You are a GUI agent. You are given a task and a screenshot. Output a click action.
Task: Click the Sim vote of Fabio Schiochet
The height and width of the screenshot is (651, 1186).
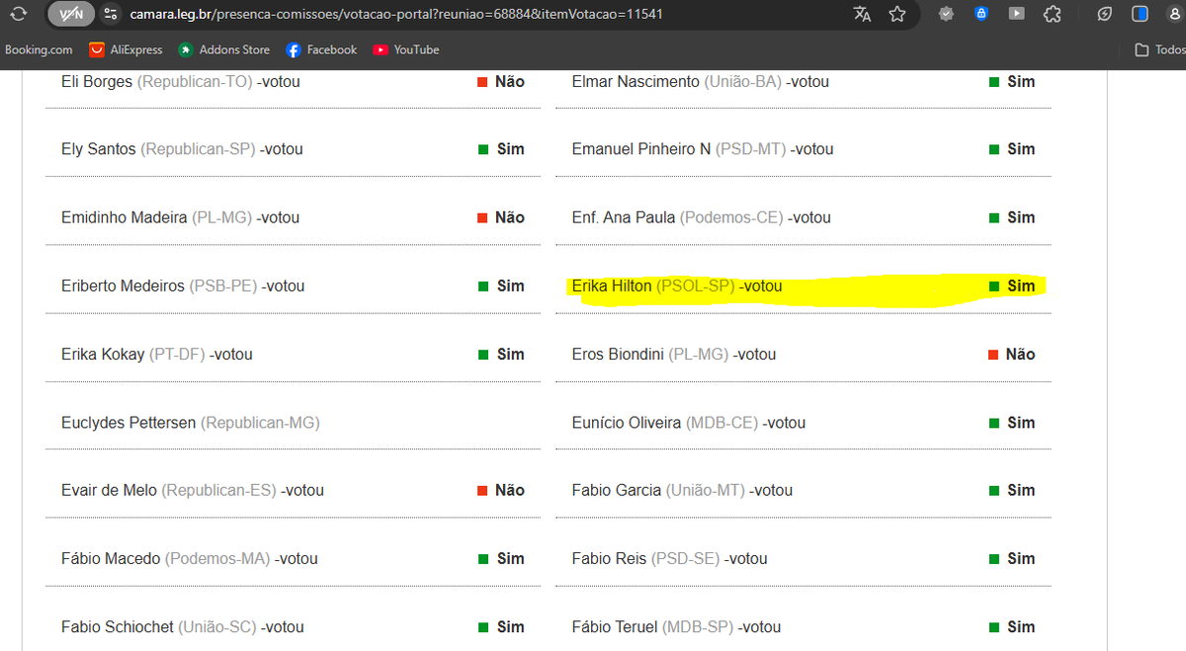501,626
